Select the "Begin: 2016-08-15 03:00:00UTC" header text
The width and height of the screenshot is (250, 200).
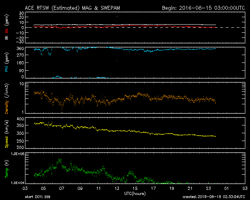point(204,8)
